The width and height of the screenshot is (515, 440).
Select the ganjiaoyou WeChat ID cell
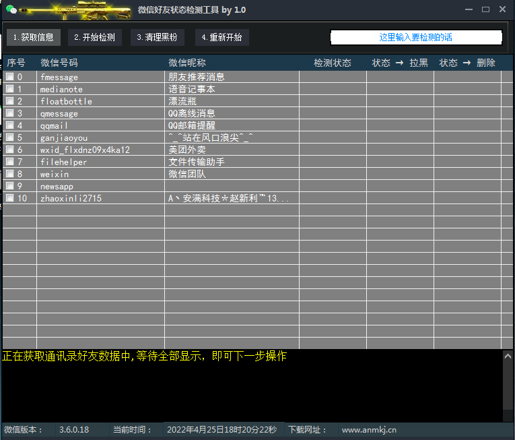(x=100, y=137)
